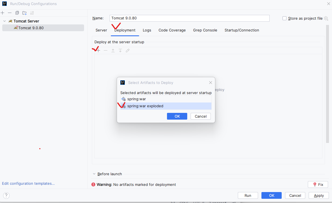Viewport: 332px width, 203px height.
Task: Add a new run configuration
Action: tap(3, 13)
